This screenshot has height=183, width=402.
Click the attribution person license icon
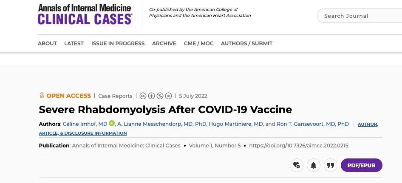(x=152, y=96)
